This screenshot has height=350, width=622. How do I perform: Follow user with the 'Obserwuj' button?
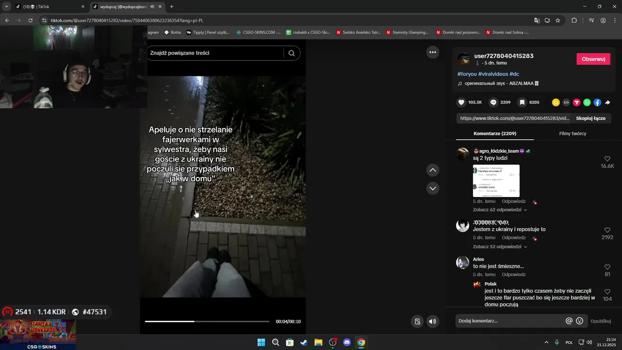click(x=593, y=59)
